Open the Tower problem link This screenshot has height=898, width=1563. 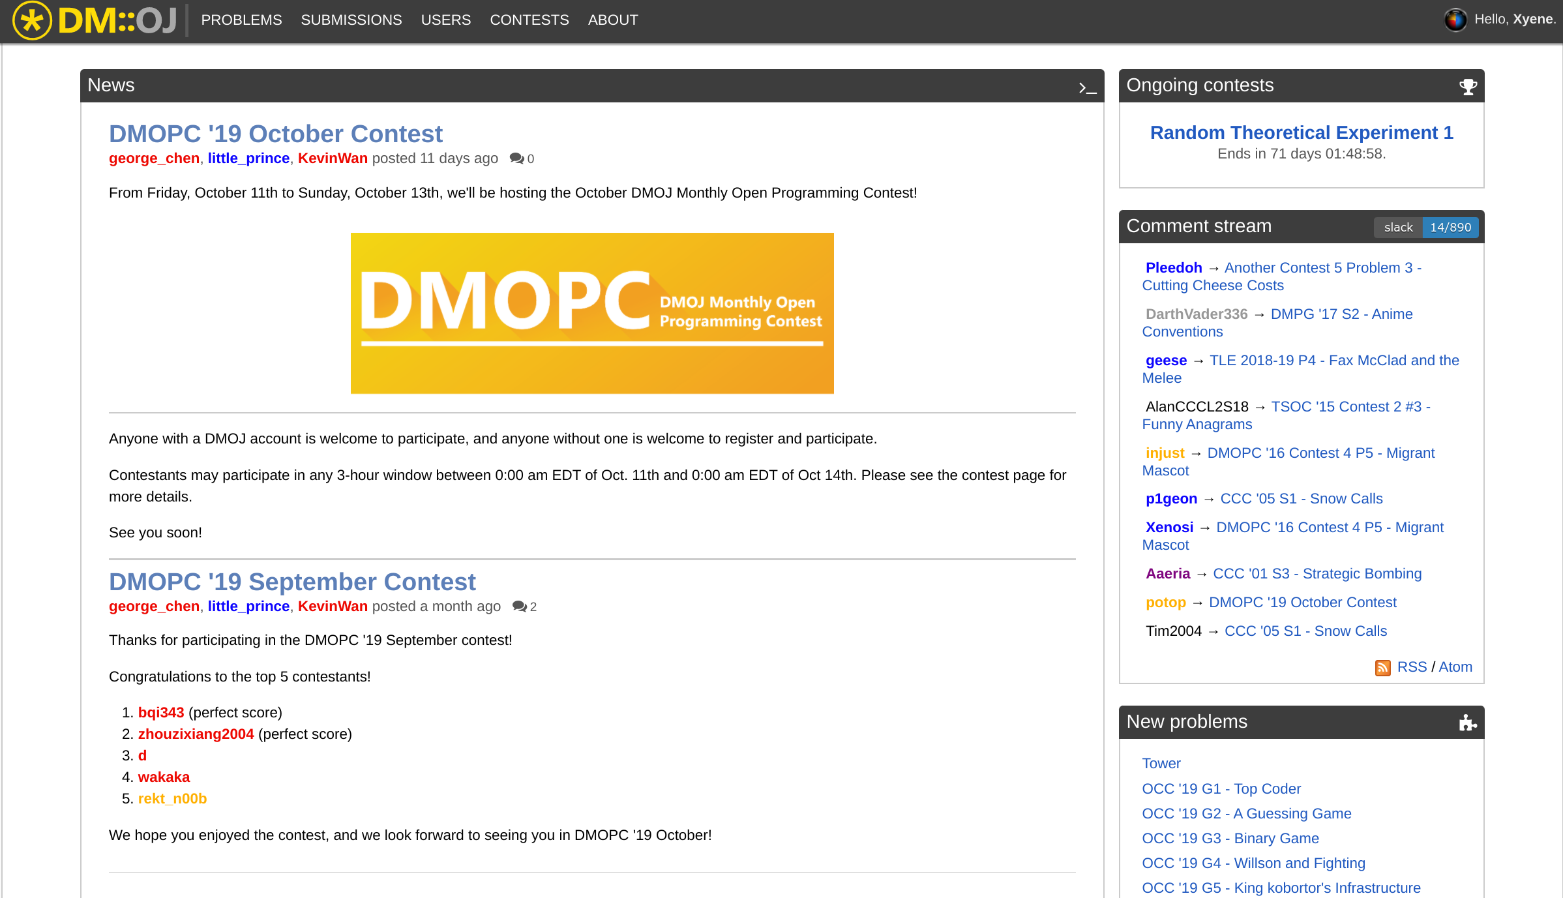[x=1161, y=764]
